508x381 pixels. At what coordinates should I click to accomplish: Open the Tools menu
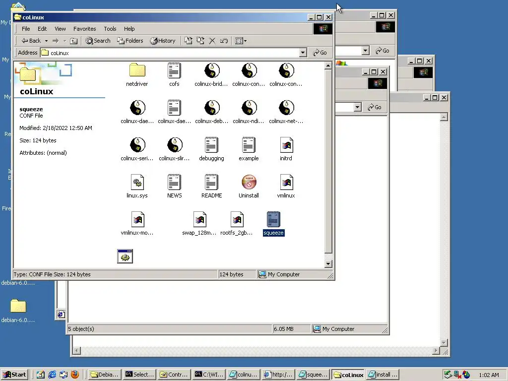point(110,29)
